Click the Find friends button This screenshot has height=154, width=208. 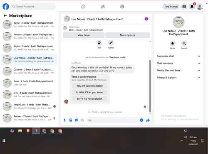(x=171, y=7)
